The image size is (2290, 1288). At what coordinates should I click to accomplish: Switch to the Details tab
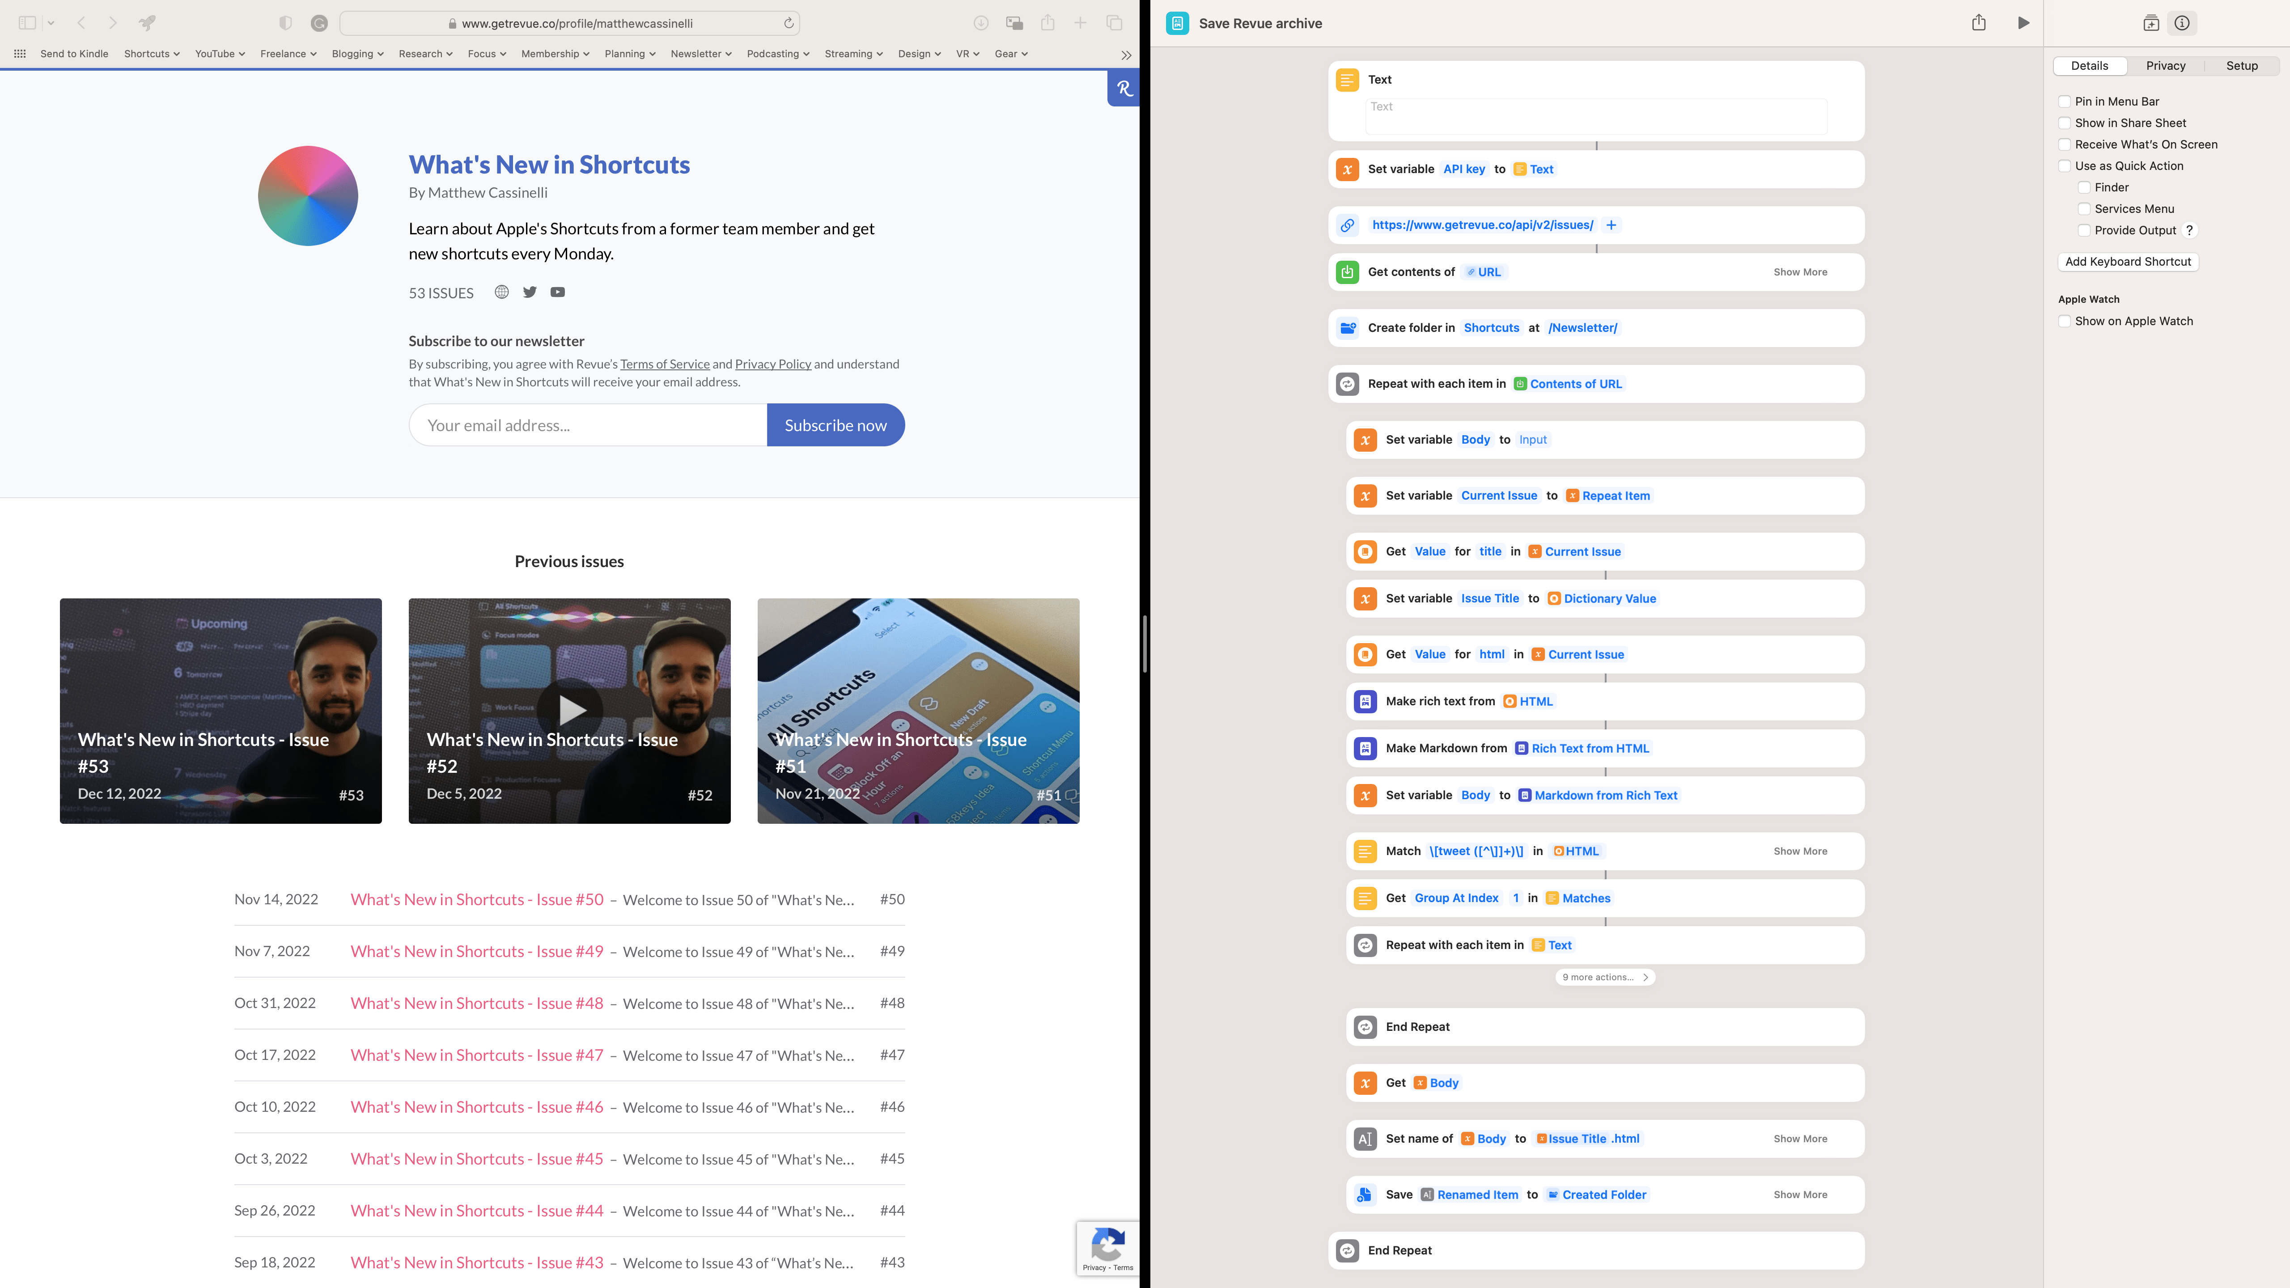click(2089, 66)
